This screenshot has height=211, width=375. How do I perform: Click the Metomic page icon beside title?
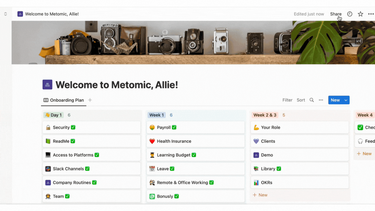click(x=47, y=85)
